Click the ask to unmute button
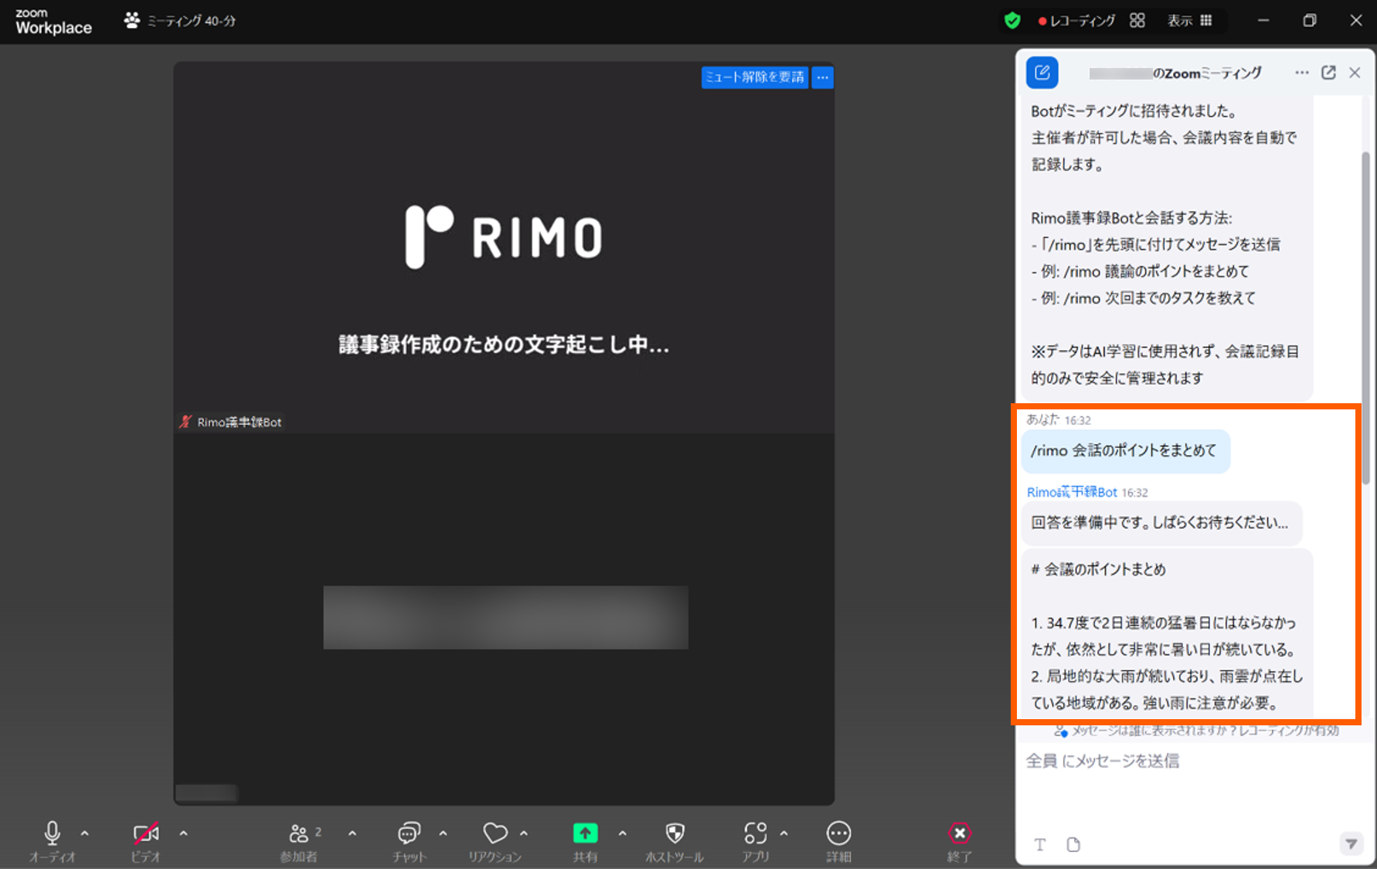The width and height of the screenshot is (1377, 869). pyautogui.click(x=754, y=77)
